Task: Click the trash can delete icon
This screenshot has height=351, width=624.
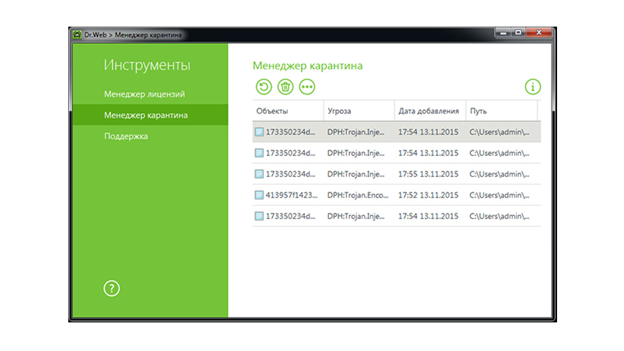Action: [285, 86]
